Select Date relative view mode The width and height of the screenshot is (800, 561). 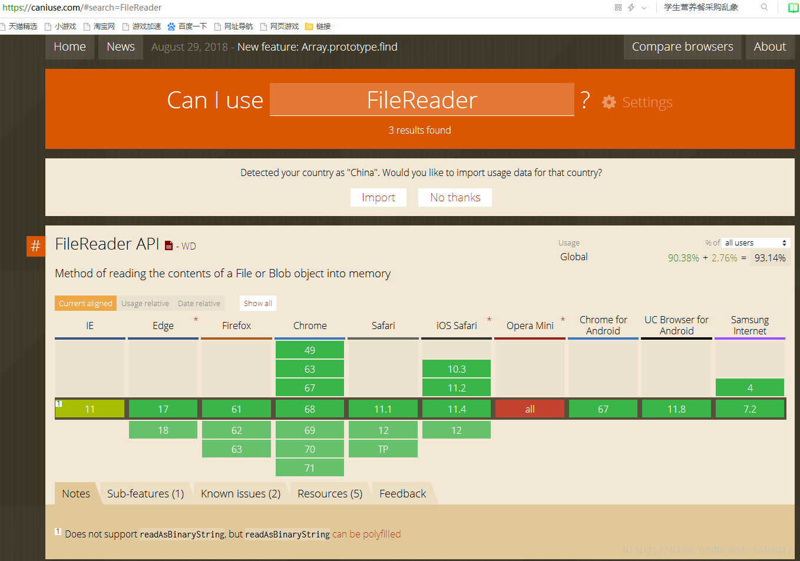[x=199, y=303]
